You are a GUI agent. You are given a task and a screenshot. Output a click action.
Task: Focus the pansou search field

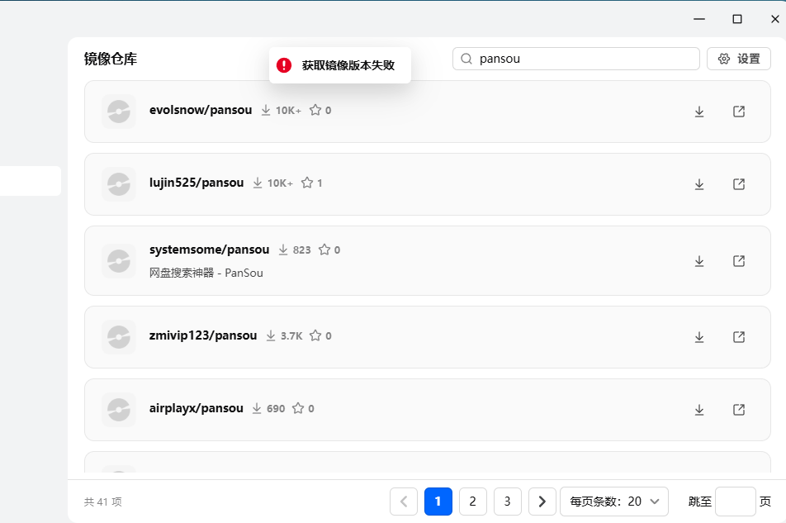point(576,59)
